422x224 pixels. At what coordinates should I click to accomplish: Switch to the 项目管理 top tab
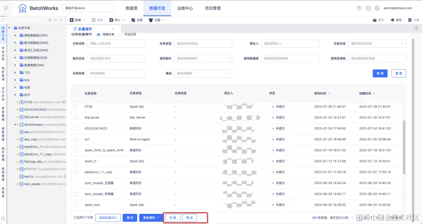click(213, 8)
